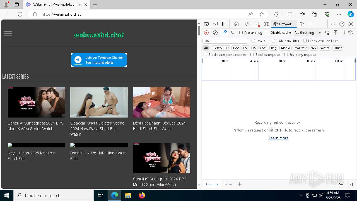This screenshot has height=201, width=357.
Task: Toggle the DevTools activity bar sidebar icon
Action: coord(224,24)
